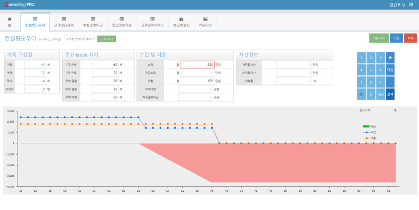Tap keypad number 2

(x=371, y=82)
